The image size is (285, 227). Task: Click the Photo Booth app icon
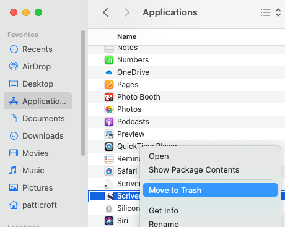tap(109, 97)
